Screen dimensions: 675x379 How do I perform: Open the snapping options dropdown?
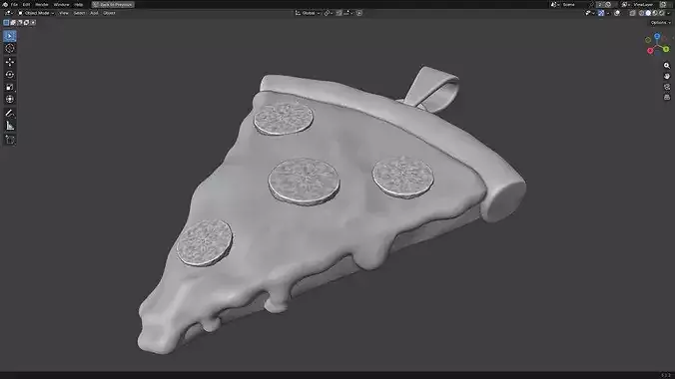click(x=348, y=13)
